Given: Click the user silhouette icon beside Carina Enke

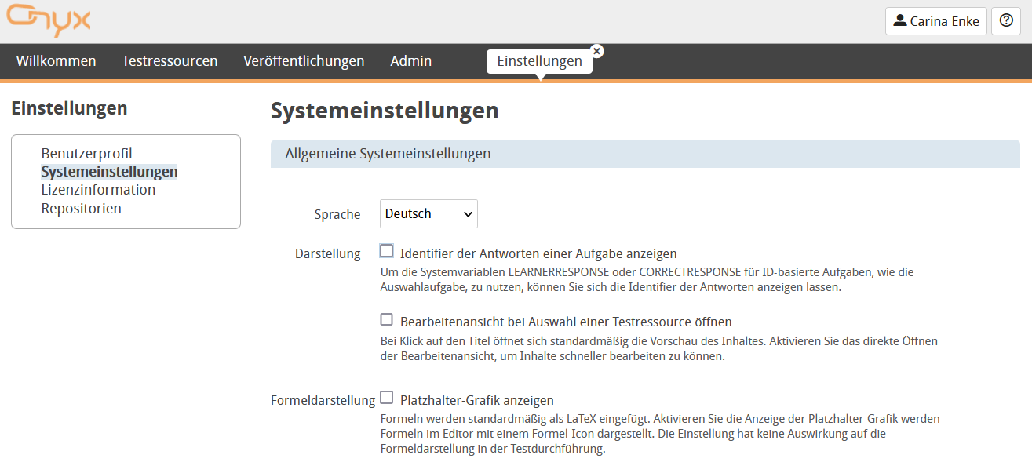Looking at the screenshot, I should coord(901,21).
